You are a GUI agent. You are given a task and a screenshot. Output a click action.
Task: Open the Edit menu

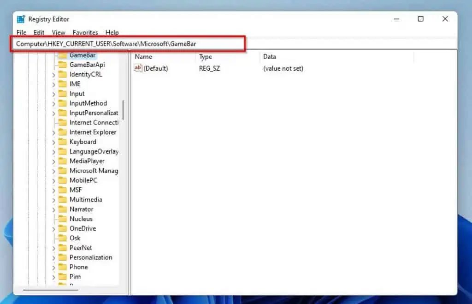[x=39, y=32]
